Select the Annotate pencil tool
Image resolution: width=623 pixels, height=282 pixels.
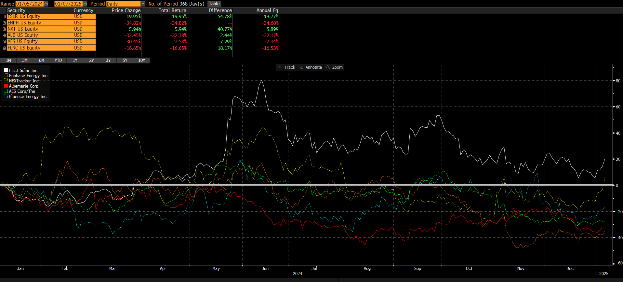[311, 67]
